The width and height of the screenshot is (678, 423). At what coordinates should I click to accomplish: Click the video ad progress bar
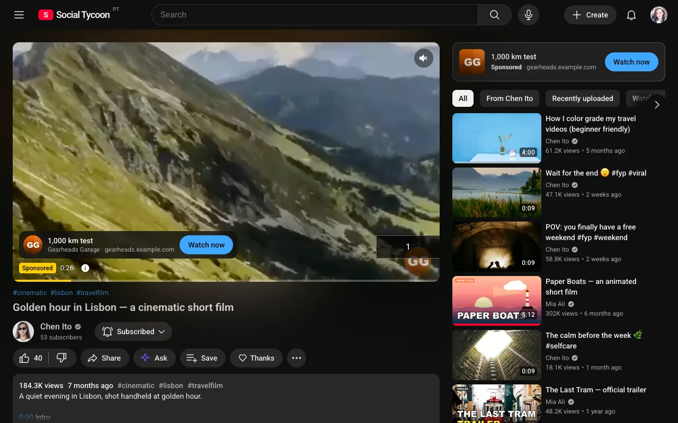pos(226,280)
